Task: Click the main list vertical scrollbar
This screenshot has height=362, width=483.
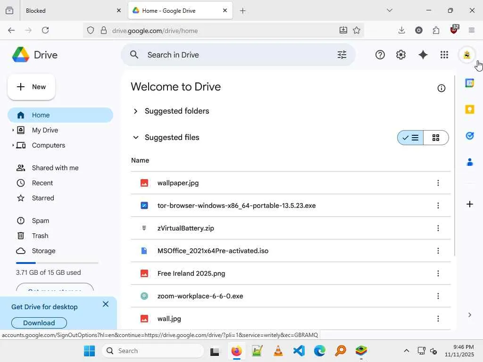Action: (x=454, y=165)
